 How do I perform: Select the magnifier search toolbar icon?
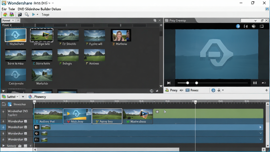pyautogui.click(x=27, y=15)
